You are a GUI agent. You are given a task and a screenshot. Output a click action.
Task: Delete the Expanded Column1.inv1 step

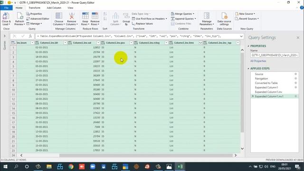253,96
